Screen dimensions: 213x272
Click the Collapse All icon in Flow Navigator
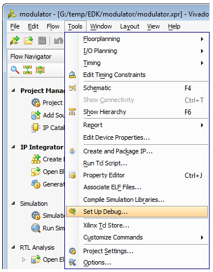tap(27, 70)
